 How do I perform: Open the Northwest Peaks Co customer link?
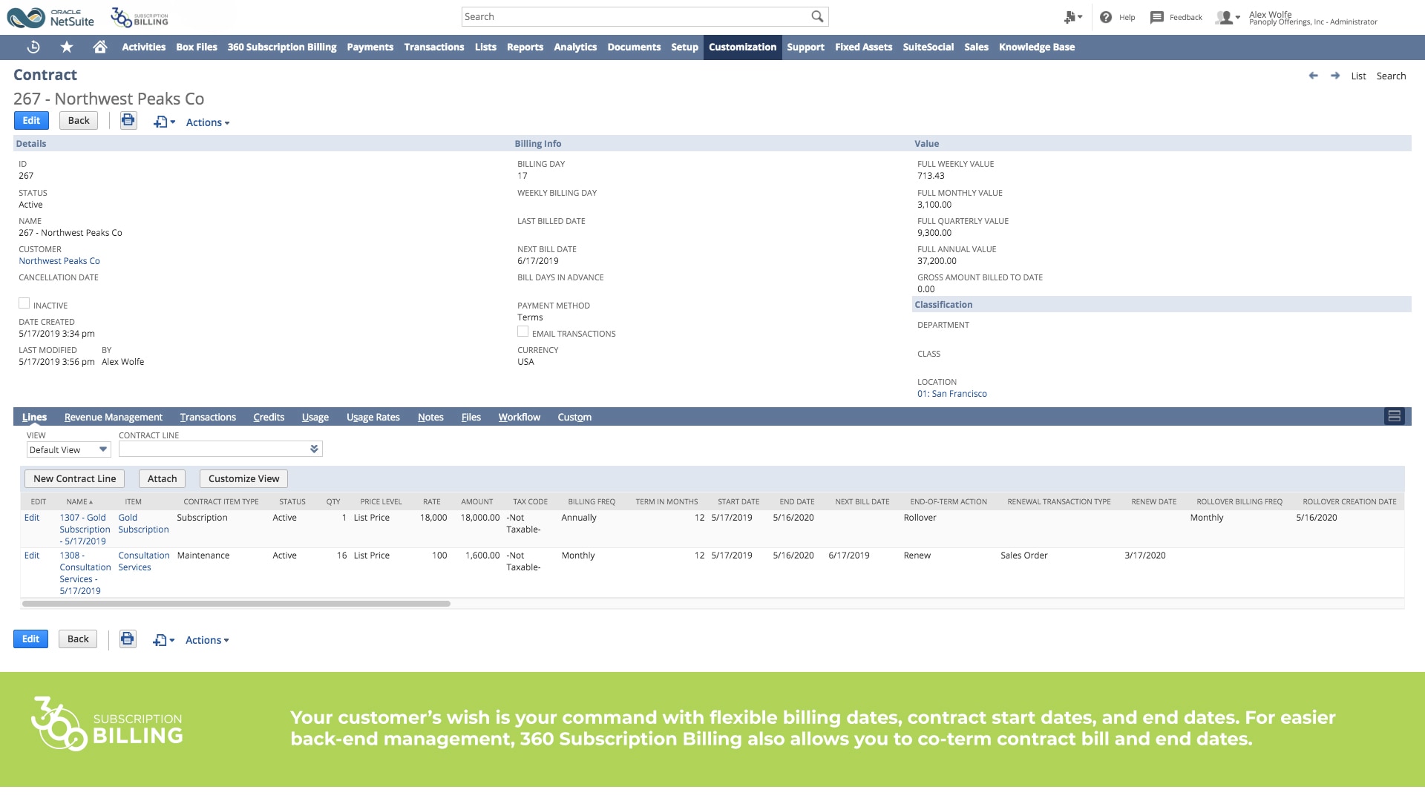pyautogui.click(x=59, y=261)
